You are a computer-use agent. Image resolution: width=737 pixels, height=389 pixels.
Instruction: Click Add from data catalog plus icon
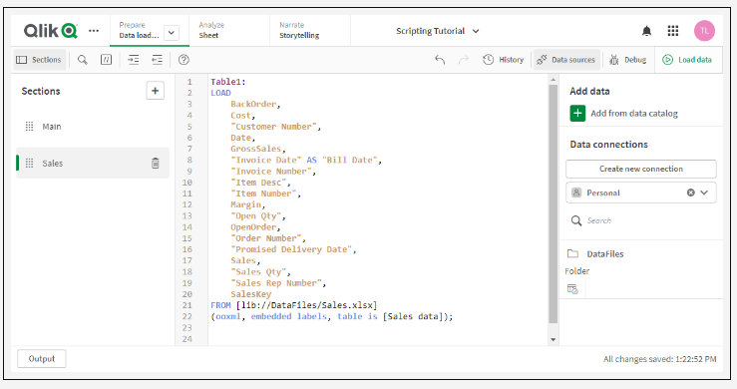(577, 114)
